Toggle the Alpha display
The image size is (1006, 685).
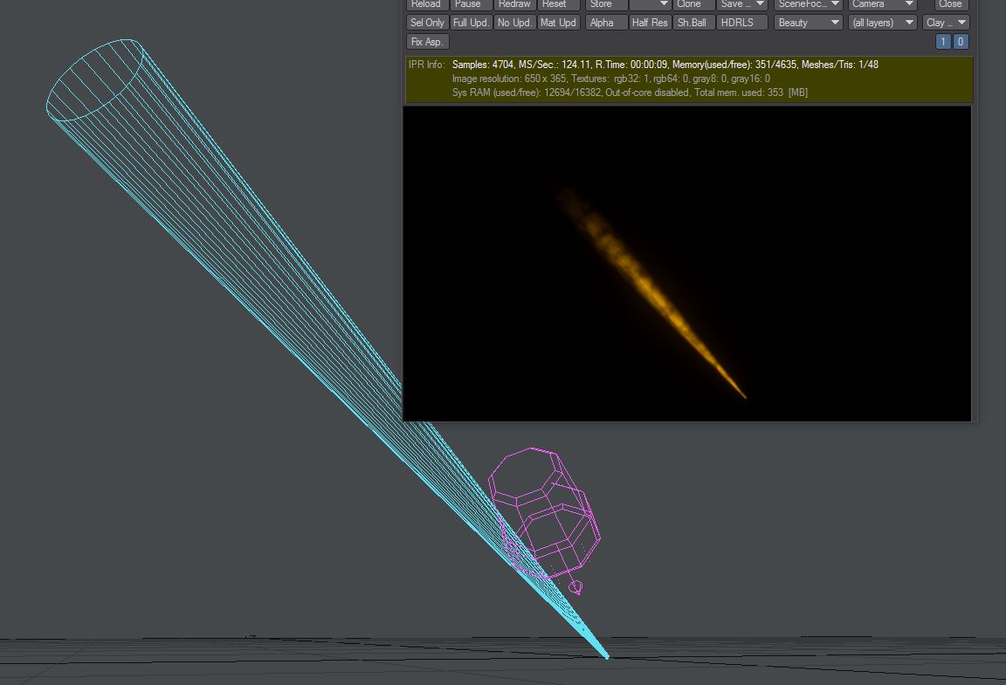point(606,23)
